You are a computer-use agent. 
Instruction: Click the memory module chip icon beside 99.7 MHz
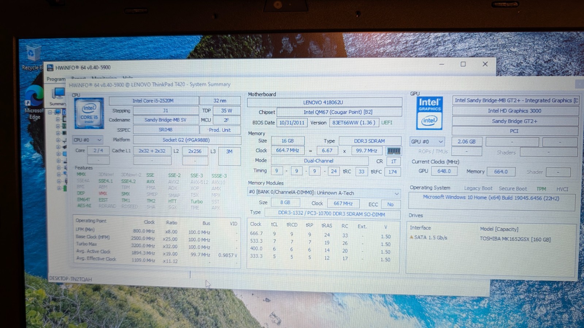coord(393,151)
